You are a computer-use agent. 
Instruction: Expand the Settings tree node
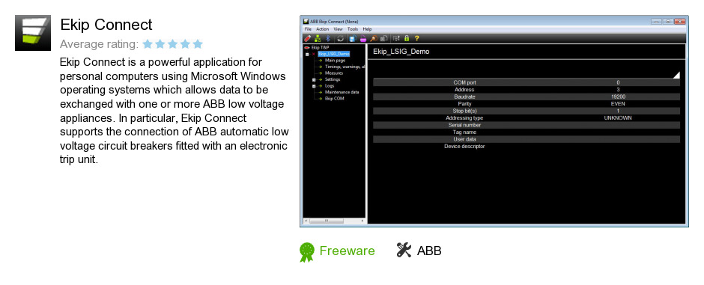[x=314, y=80]
